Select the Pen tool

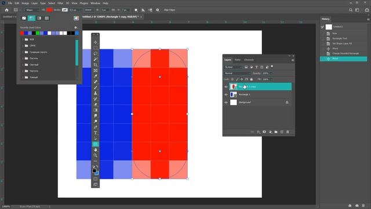click(95, 127)
